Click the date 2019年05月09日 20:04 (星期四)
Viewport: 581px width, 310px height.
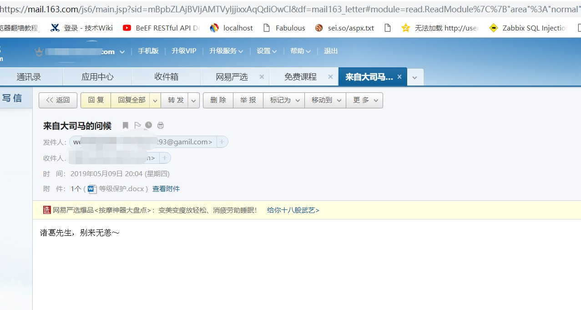click(120, 173)
